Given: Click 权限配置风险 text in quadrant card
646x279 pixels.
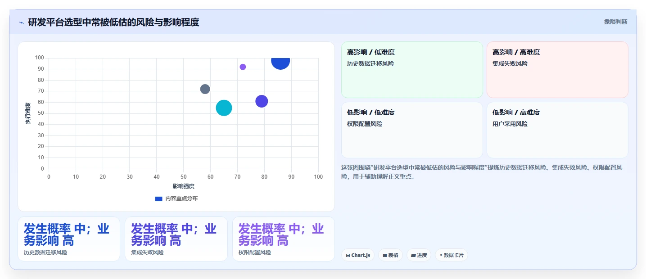Looking at the screenshot, I should click(x=365, y=124).
